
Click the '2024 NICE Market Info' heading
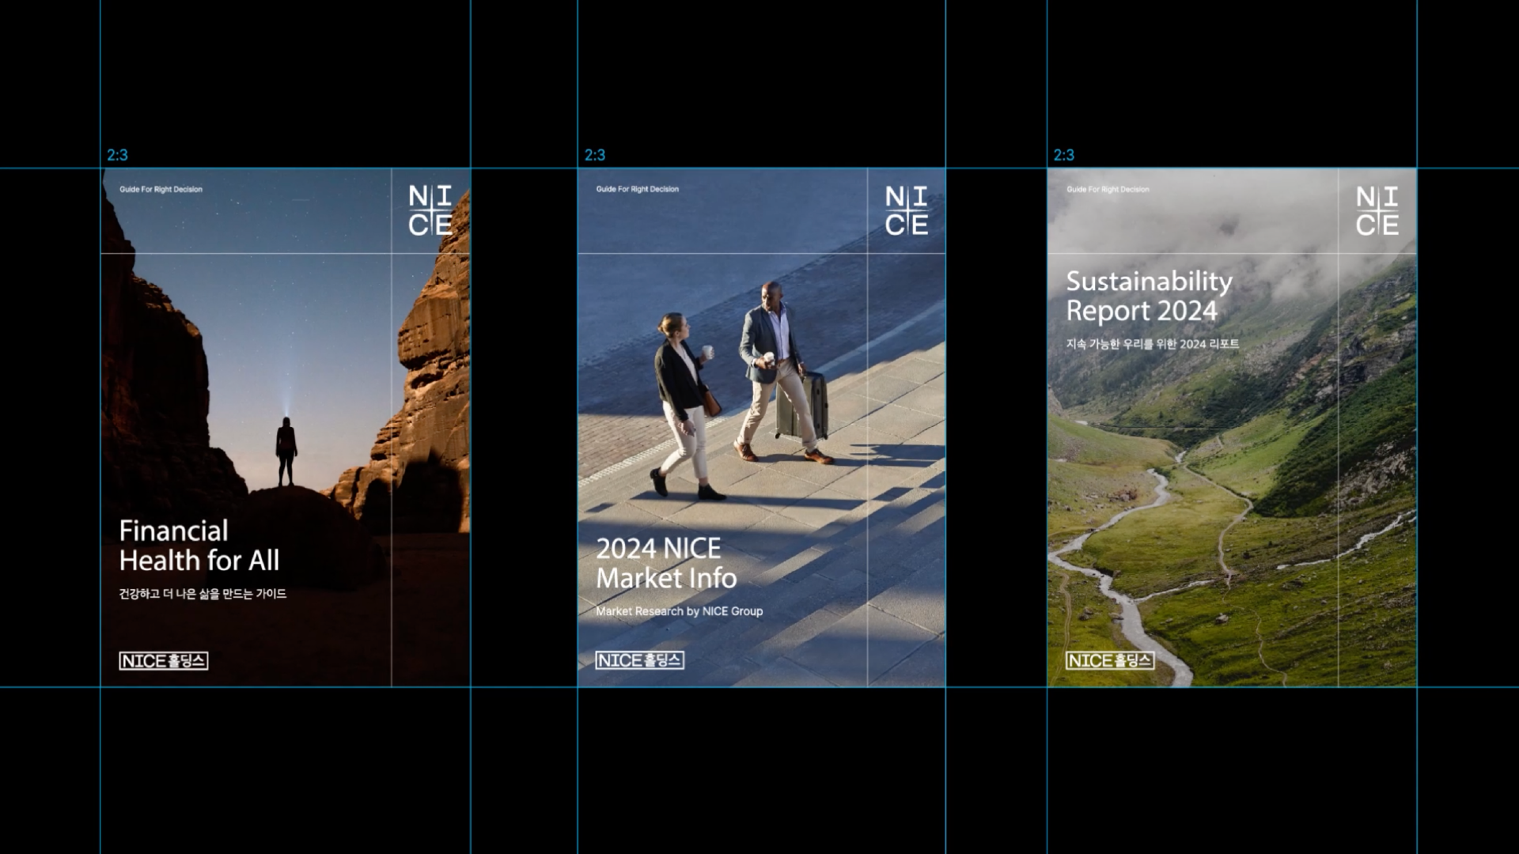665,563
